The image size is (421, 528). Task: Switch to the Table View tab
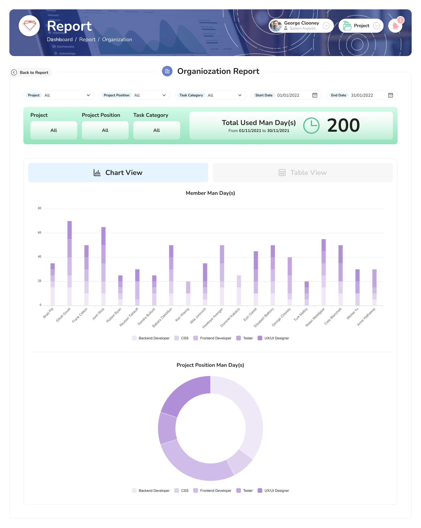[x=303, y=173]
